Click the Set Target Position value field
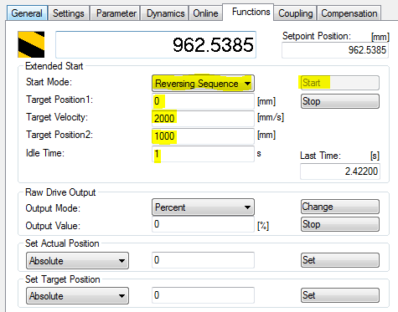The height and width of the screenshot is (312, 398). (203, 295)
